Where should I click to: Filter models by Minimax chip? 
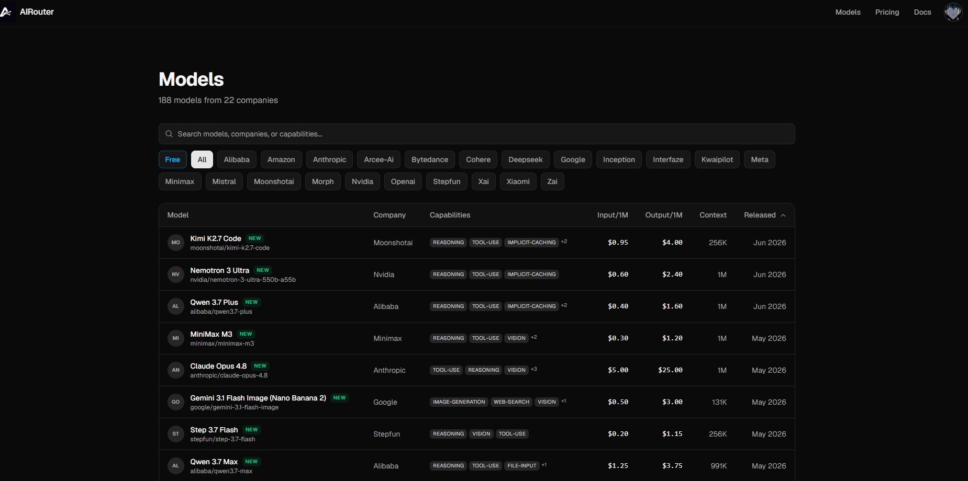point(180,181)
